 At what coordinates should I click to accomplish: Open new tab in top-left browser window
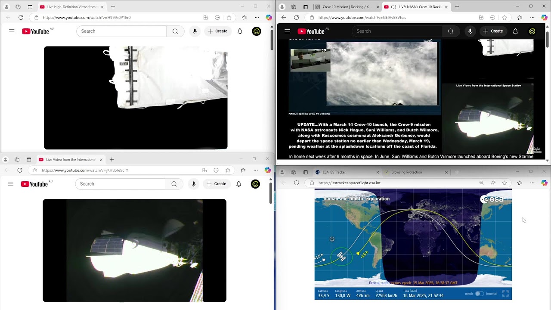[113, 7]
